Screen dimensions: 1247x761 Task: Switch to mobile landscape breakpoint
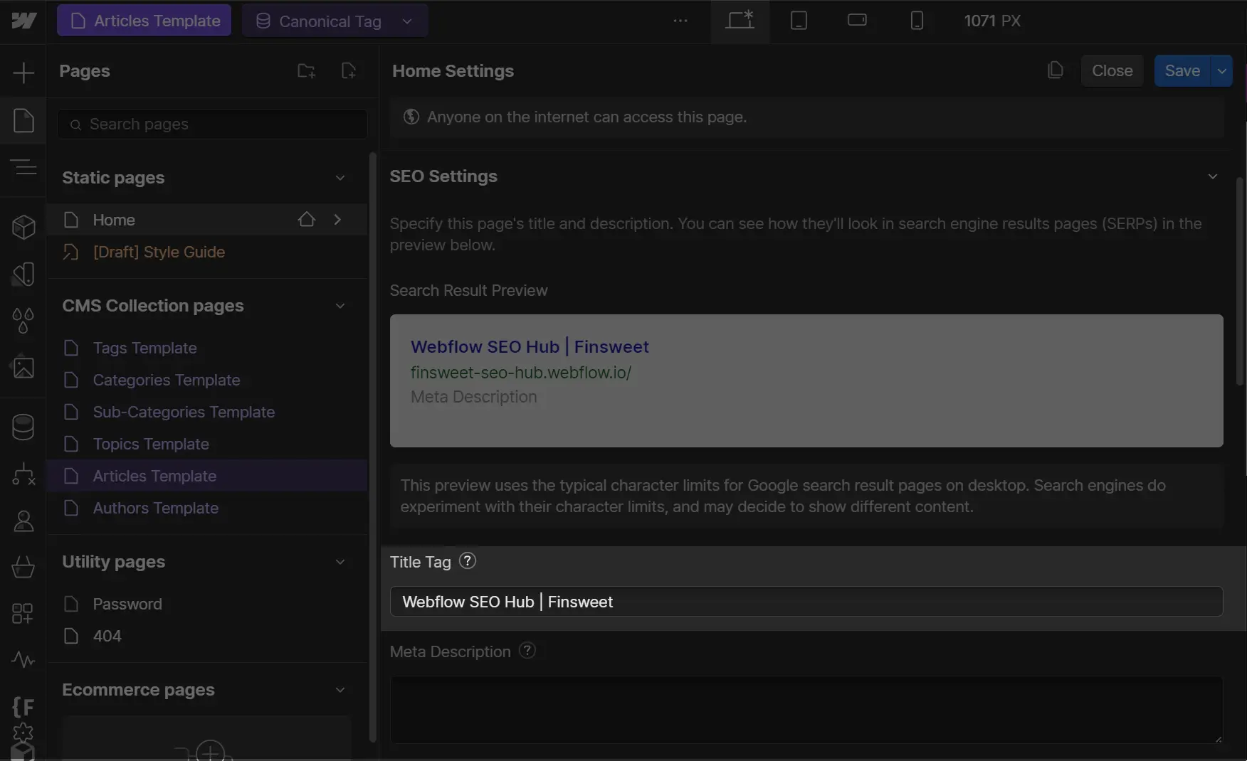[857, 21]
